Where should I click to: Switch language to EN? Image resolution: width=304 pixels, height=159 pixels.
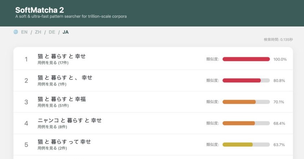[24, 32]
